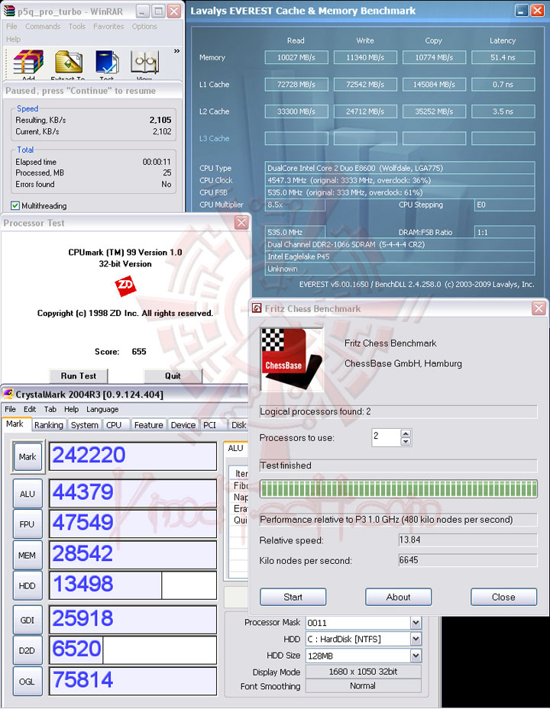Screen dimensions: 550x709
Task: Open the HDD drive dropdown
Action: 416,639
